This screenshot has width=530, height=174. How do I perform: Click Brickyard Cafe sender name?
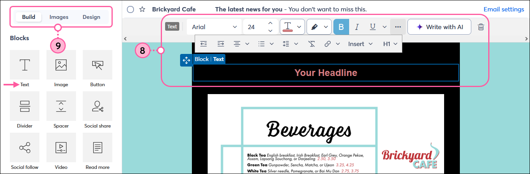point(174,9)
